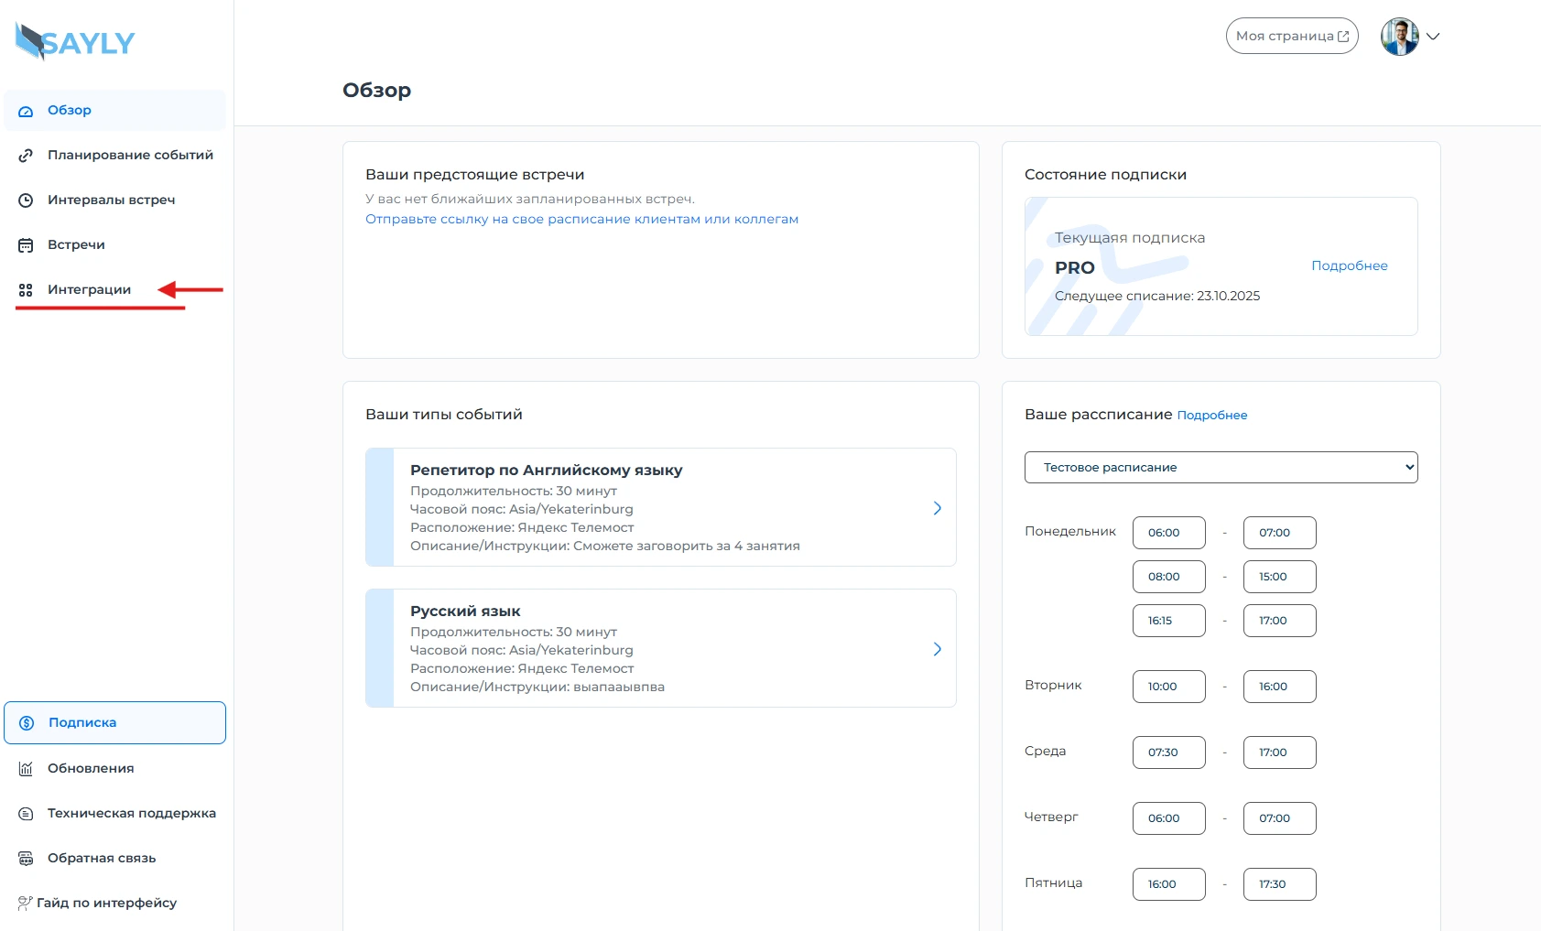Click the Встречи calendar icon
Viewport: 1541px width, 931px height.
(x=26, y=245)
